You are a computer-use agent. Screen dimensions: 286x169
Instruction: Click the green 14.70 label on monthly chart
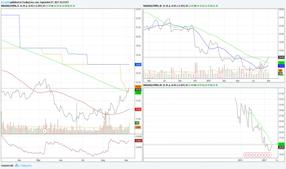point(281,144)
